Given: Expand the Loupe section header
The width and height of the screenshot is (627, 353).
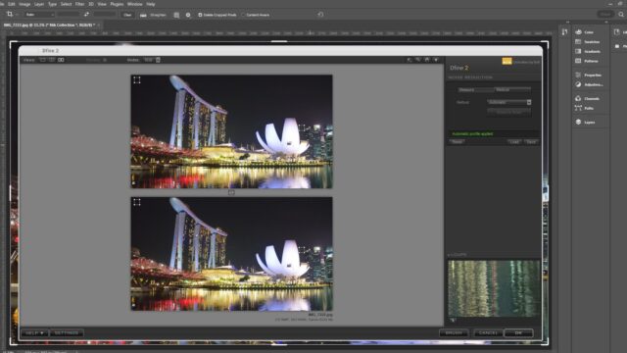Looking at the screenshot, I should 457,255.
